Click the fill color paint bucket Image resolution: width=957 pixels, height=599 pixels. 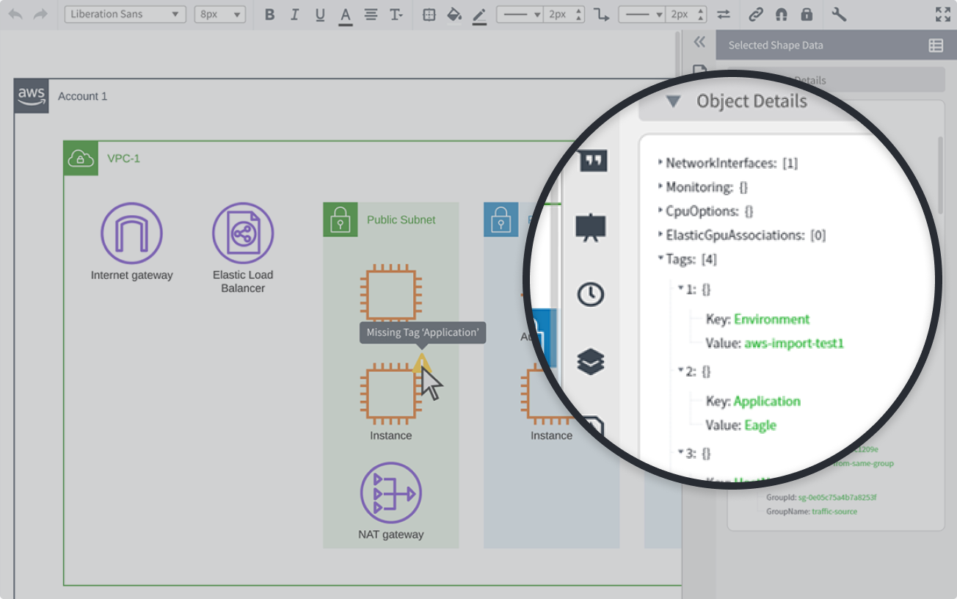click(x=454, y=15)
